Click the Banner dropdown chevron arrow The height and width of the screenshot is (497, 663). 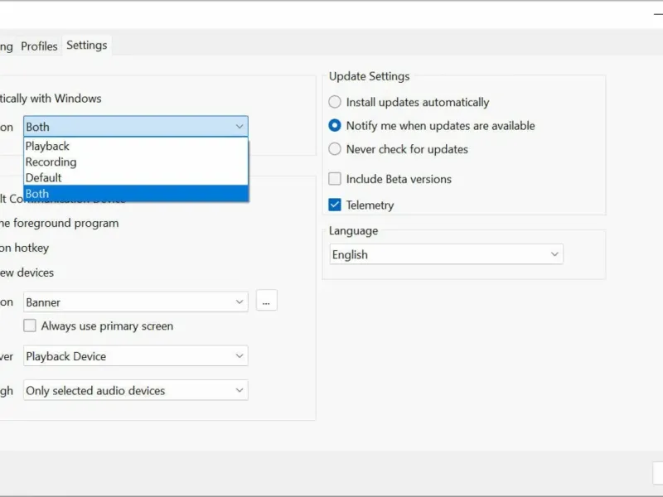pyautogui.click(x=240, y=302)
